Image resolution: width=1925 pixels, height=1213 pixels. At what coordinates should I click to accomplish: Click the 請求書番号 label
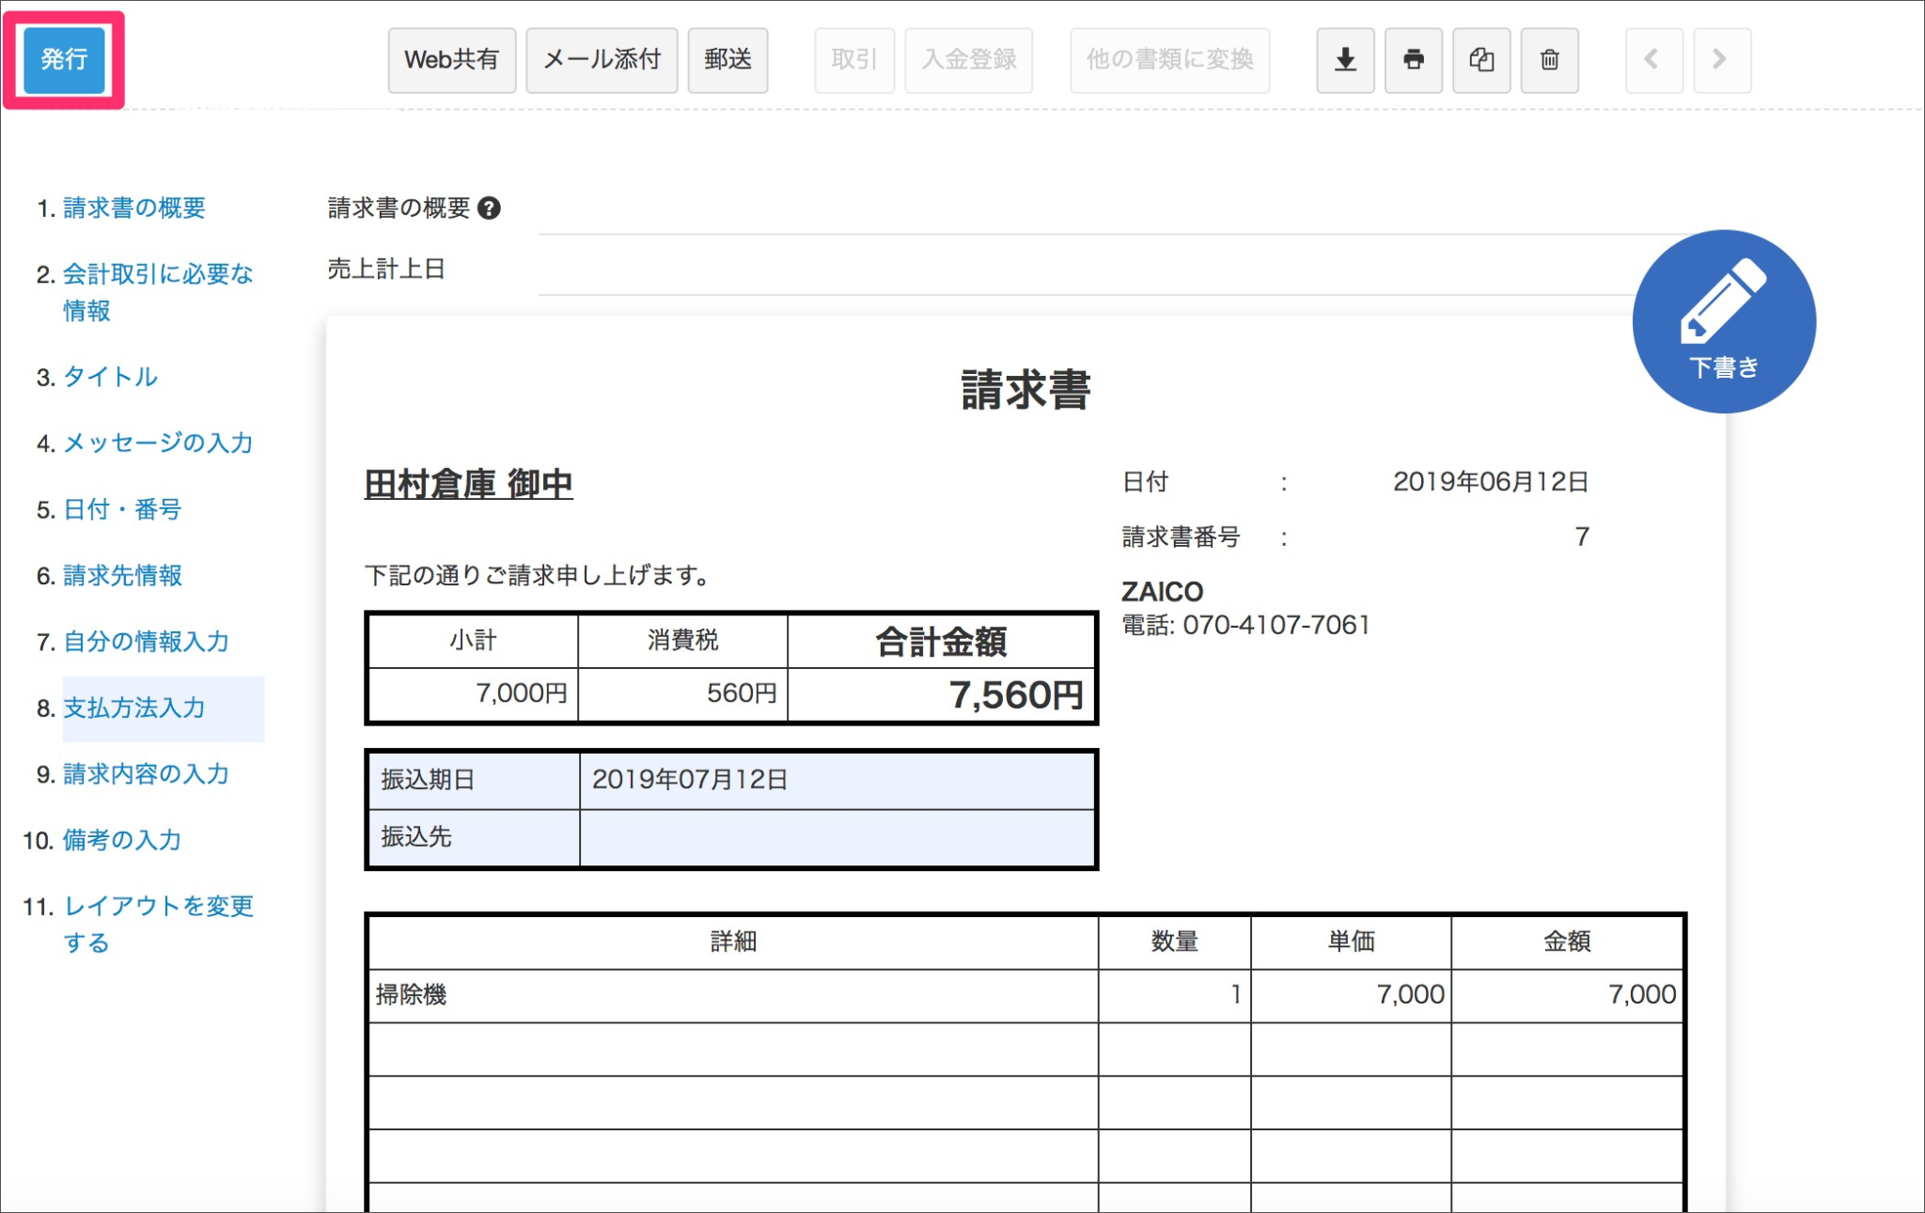pos(1182,537)
